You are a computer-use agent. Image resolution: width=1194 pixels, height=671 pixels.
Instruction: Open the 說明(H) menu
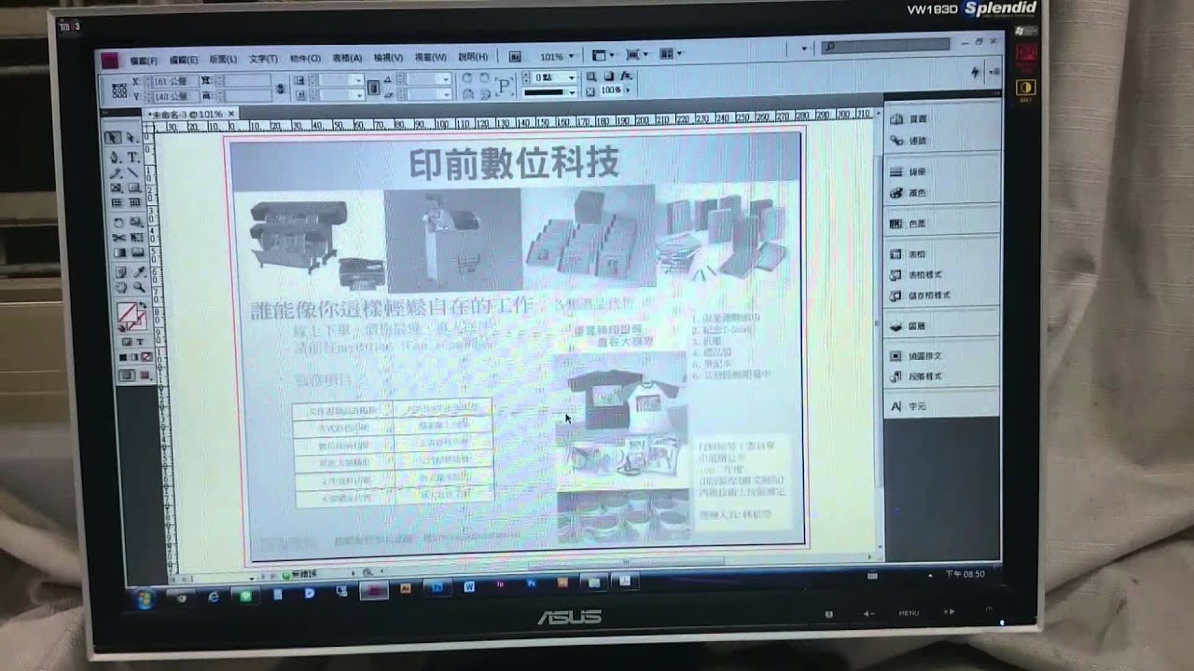473,57
